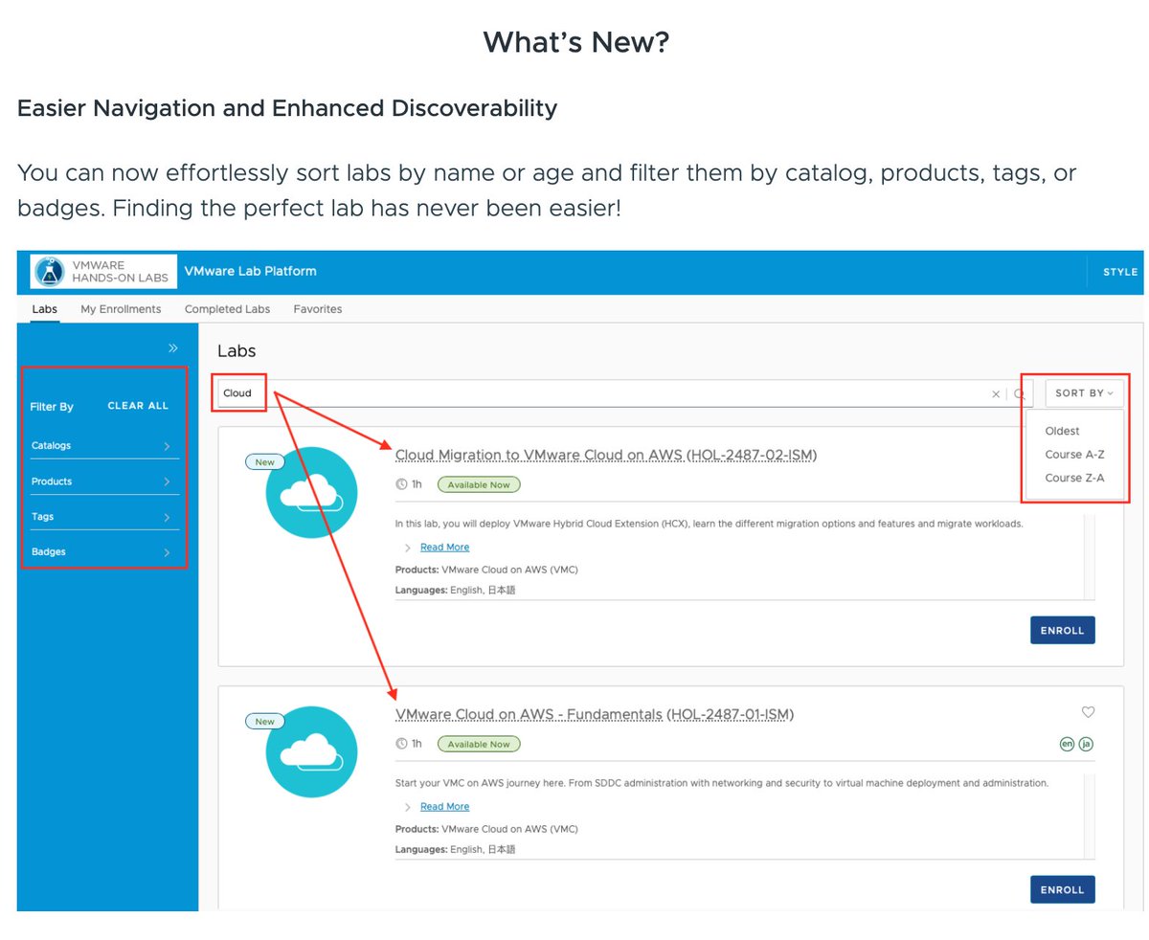Click the 'Labs' page heading
The width and height of the screenshot is (1149, 940).
pos(237,351)
